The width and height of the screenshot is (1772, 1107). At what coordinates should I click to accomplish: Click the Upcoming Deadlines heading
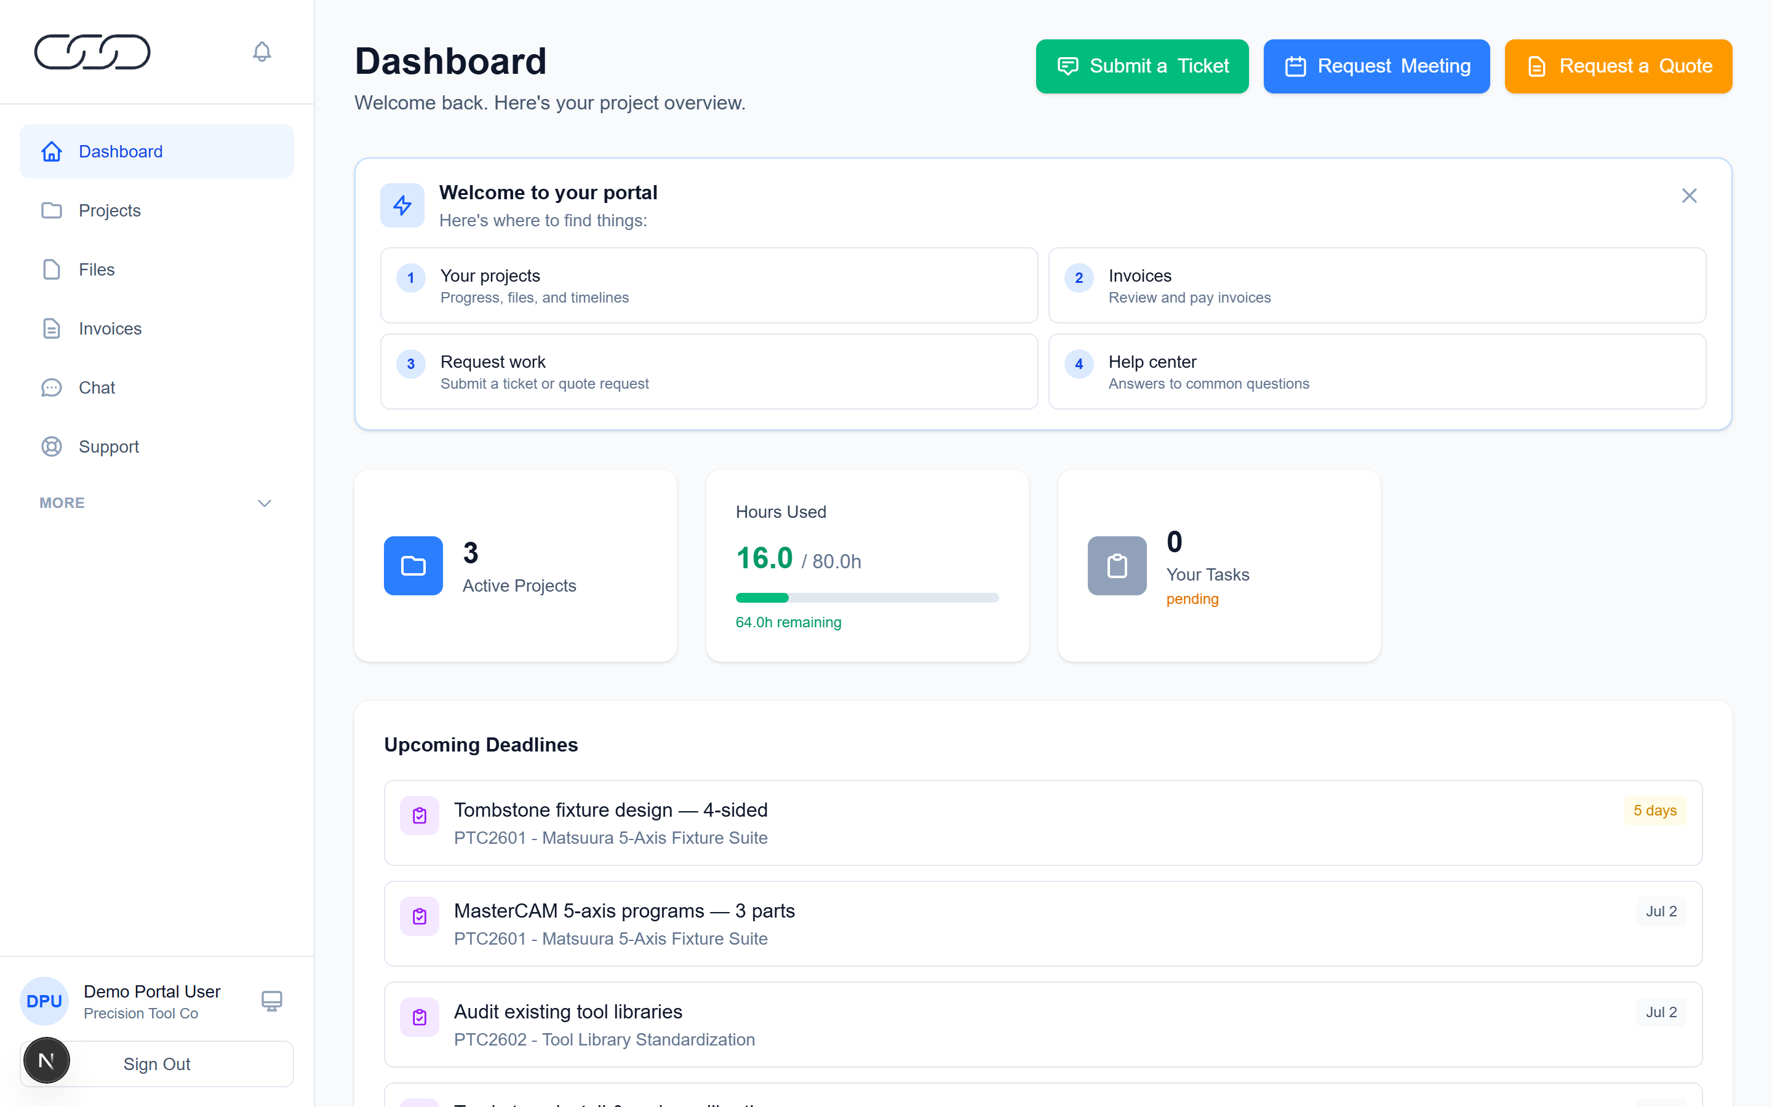[x=481, y=745]
